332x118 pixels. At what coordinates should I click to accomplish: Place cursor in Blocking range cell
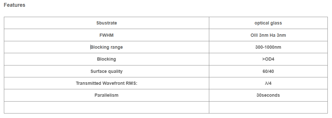coord(107,47)
